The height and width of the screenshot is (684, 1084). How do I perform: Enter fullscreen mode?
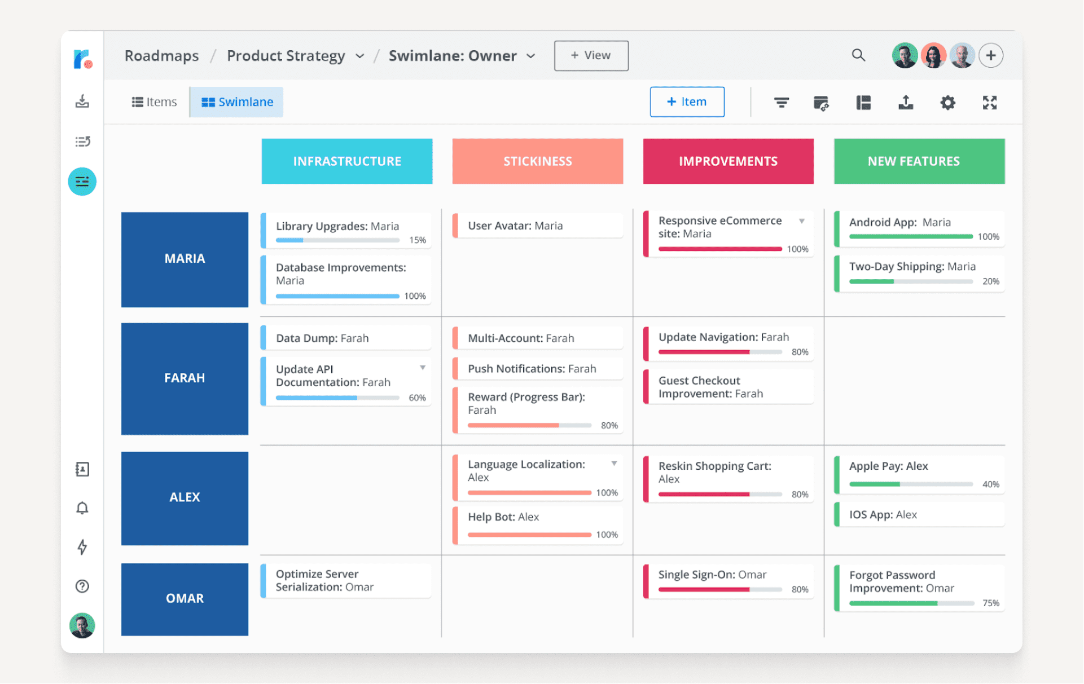(990, 102)
